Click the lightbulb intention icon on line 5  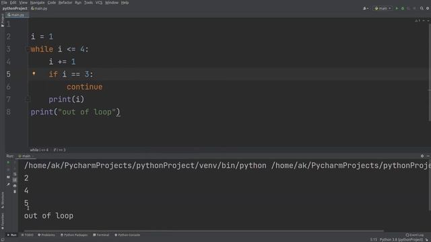34,73
